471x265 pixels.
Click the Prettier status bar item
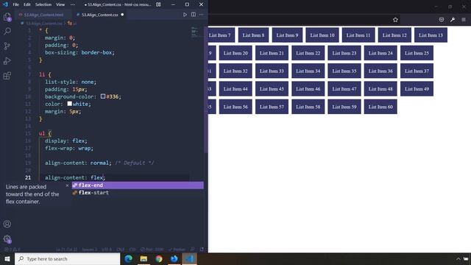177,250
